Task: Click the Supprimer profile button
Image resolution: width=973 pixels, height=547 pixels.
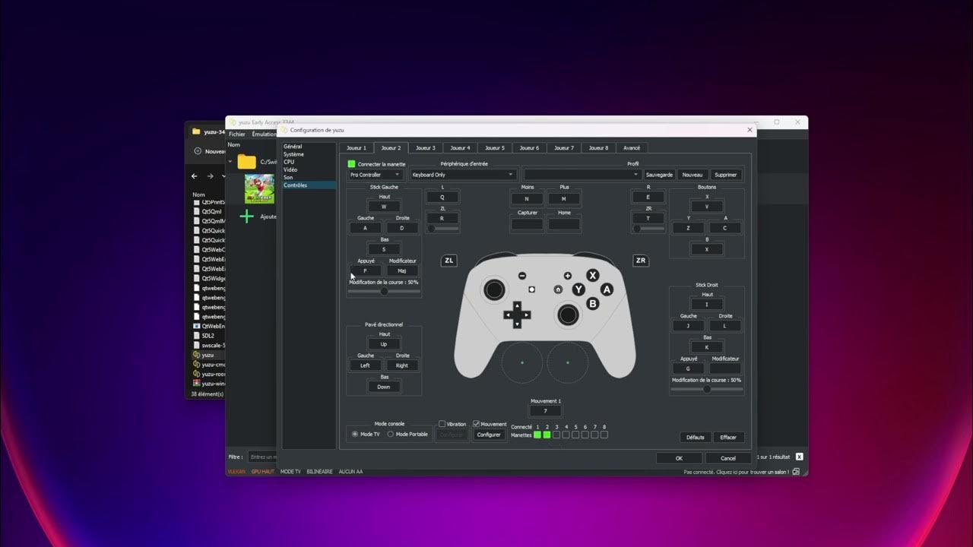Action: click(x=726, y=175)
